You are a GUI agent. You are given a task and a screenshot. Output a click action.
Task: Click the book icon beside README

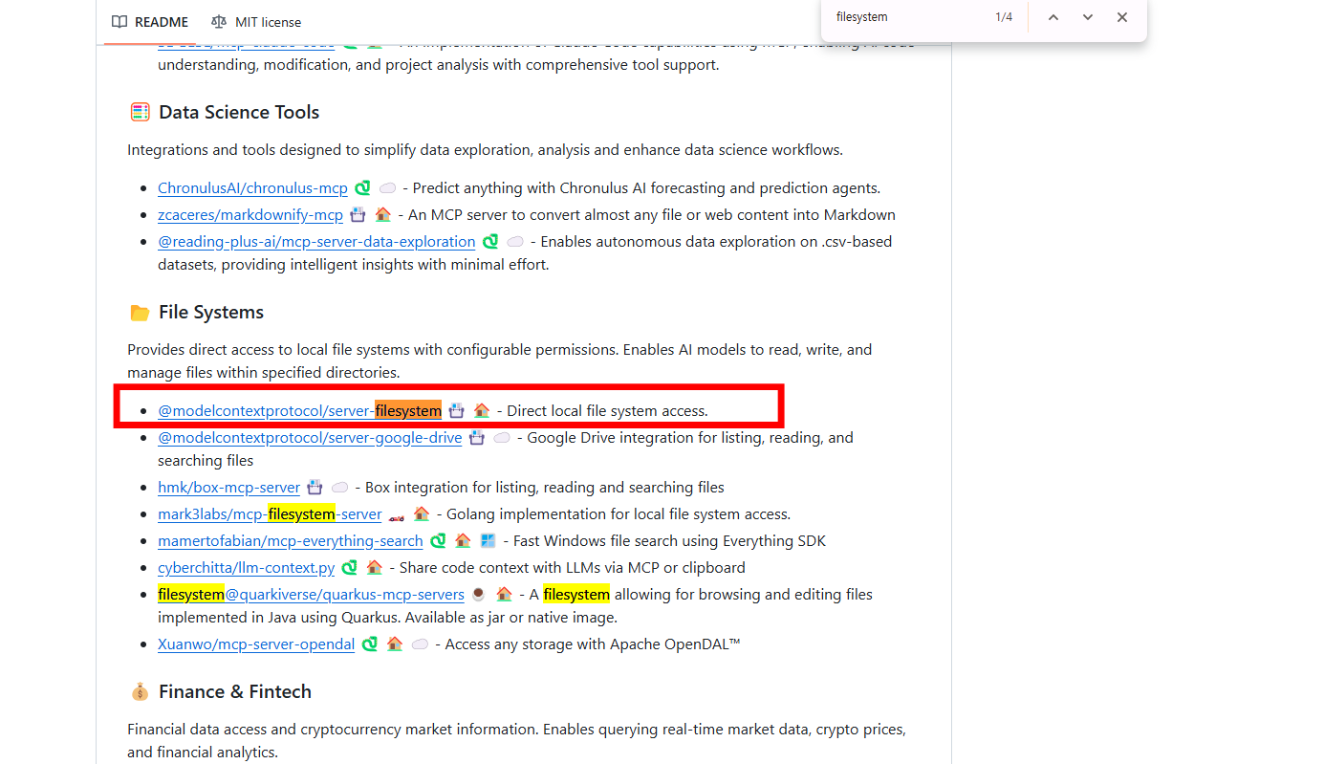click(x=119, y=21)
